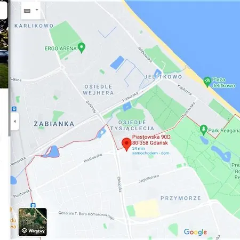Open the keyboard input tool icon
240x240 pixels.
point(27,11)
